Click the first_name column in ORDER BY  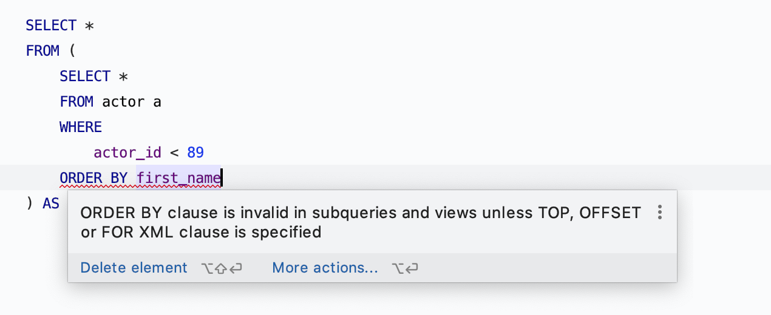[178, 178]
